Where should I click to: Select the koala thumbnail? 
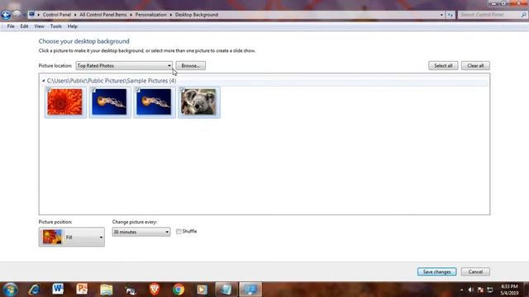[x=198, y=102]
